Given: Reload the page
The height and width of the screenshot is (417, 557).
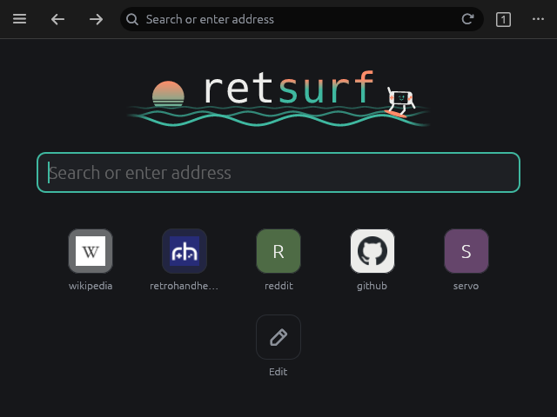Looking at the screenshot, I should click(x=468, y=19).
